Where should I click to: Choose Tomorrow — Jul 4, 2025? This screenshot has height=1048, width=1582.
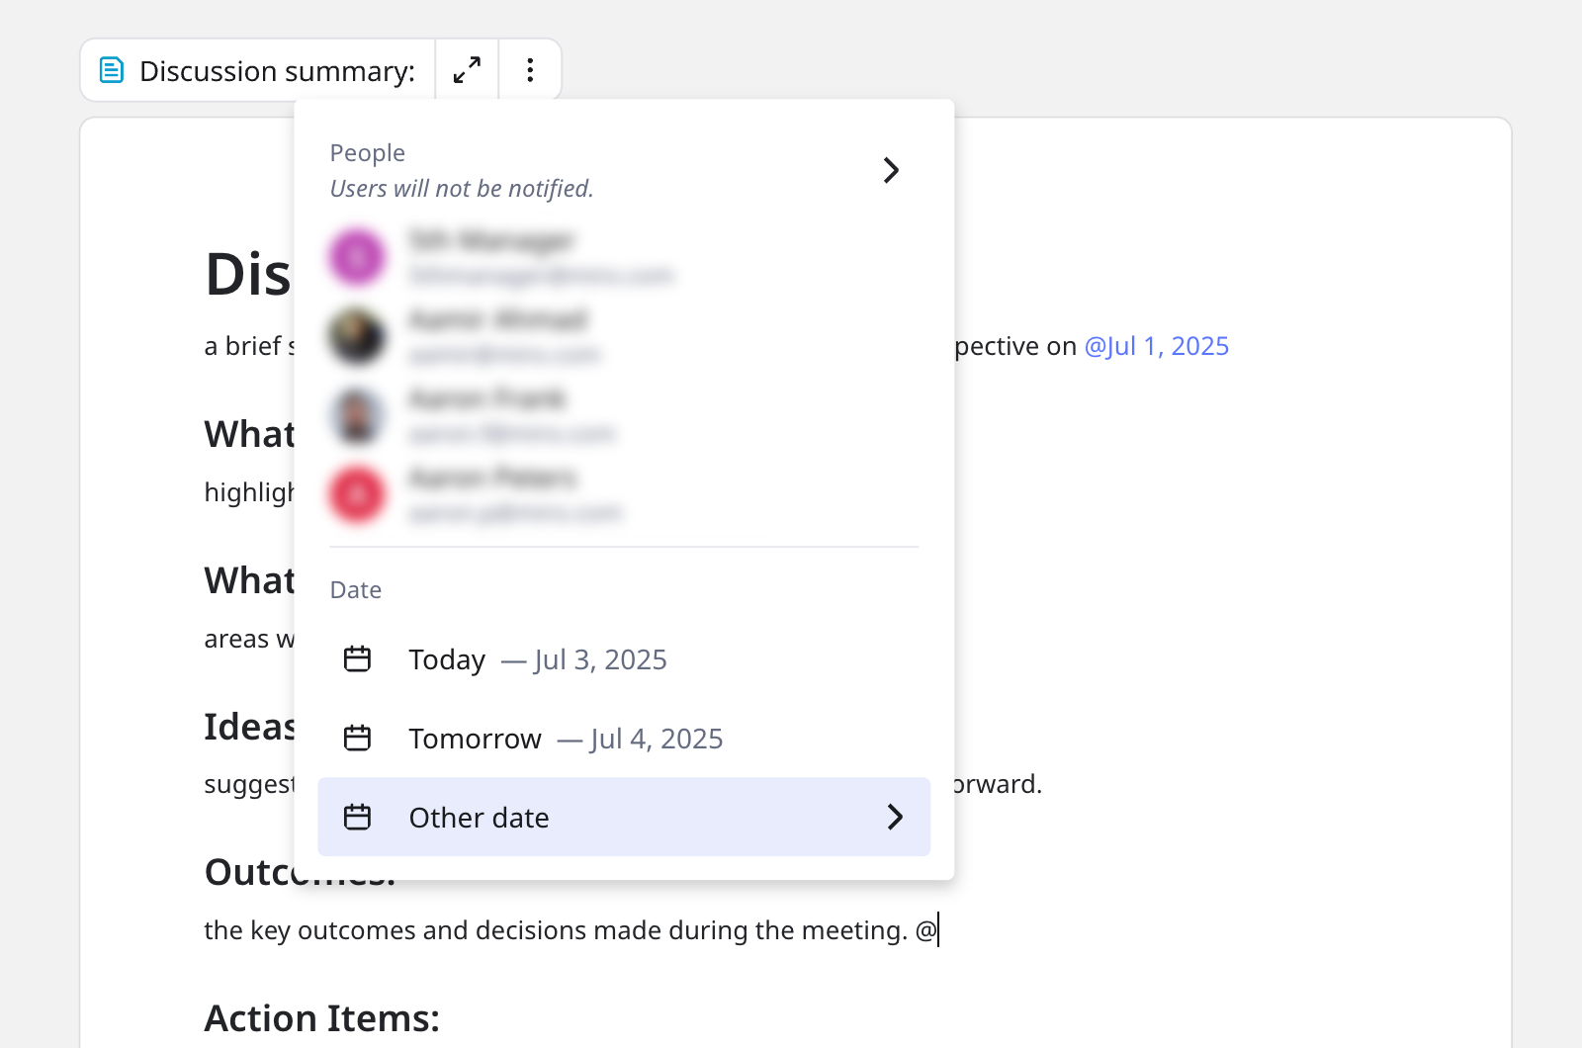(566, 739)
